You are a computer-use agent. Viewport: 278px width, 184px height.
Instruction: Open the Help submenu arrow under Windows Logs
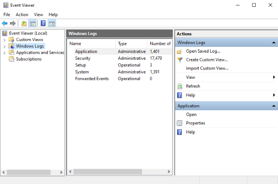click(x=274, y=95)
